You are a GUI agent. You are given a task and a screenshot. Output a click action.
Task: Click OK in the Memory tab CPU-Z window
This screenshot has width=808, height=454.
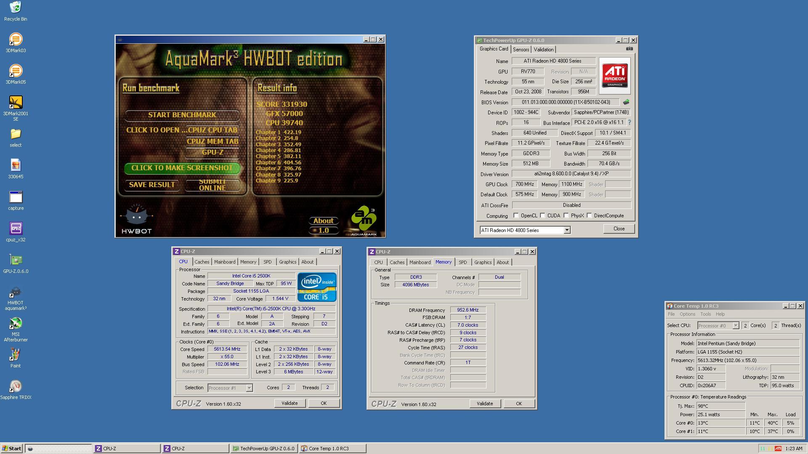519,404
